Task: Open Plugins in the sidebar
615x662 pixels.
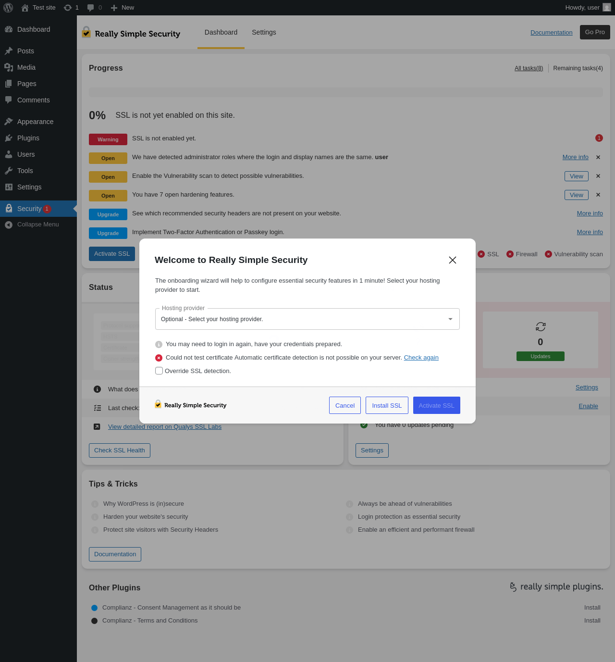Action: click(38, 138)
